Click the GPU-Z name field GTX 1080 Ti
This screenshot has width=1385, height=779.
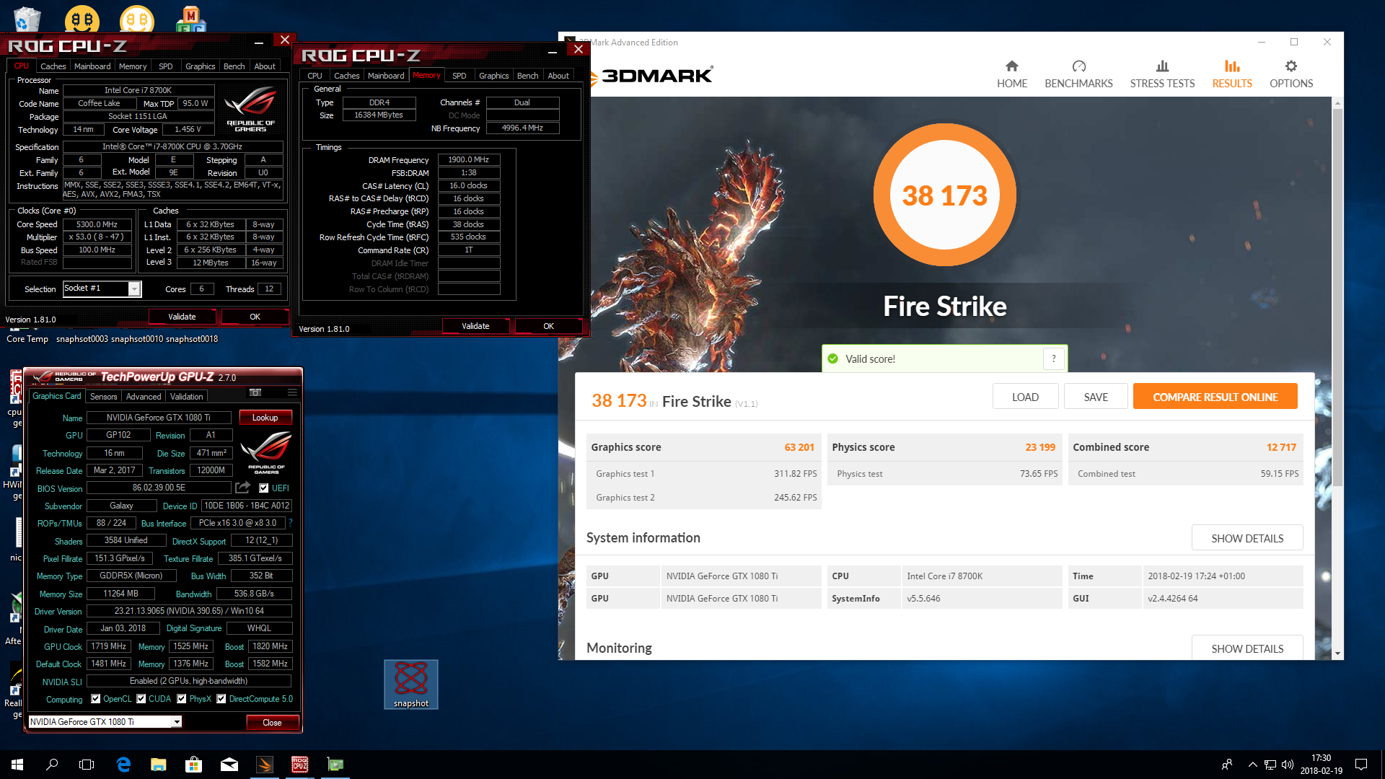pos(158,418)
